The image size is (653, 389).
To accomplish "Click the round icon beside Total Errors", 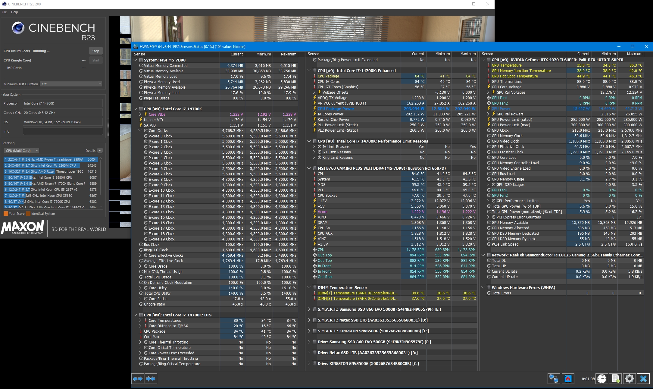I will 489,293.
